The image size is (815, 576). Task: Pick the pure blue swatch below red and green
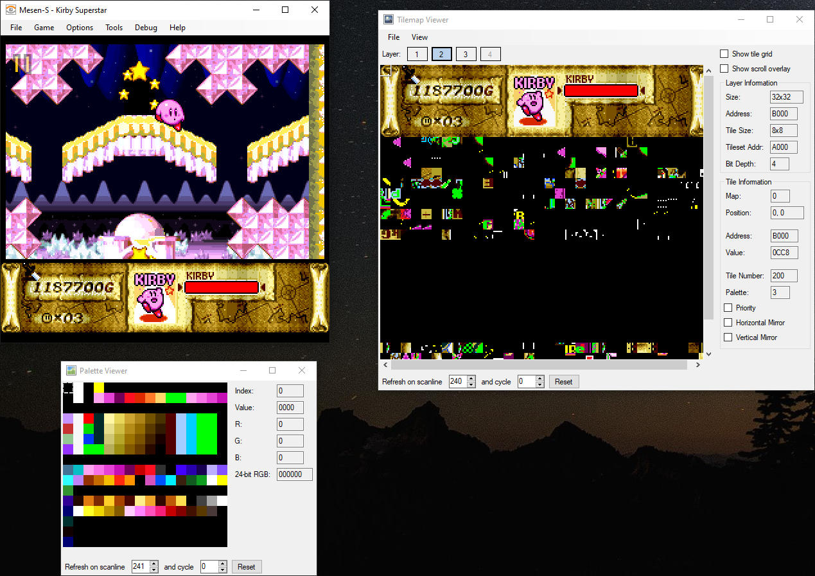click(89, 439)
